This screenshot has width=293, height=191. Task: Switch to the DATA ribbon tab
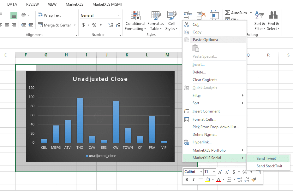12,4
